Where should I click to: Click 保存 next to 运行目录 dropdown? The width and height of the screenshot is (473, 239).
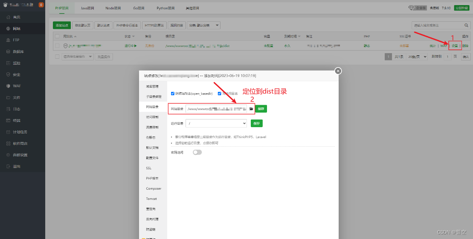tap(257, 123)
